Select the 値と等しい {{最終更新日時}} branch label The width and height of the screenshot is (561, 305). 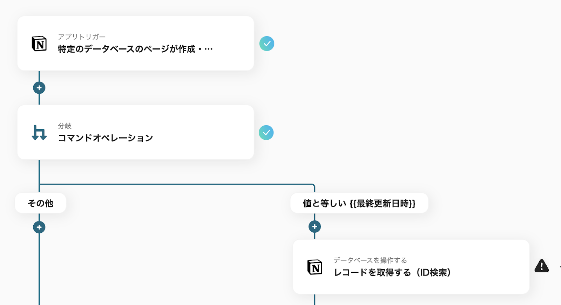point(359,203)
